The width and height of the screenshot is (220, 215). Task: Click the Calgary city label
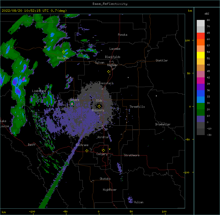[102, 154]
